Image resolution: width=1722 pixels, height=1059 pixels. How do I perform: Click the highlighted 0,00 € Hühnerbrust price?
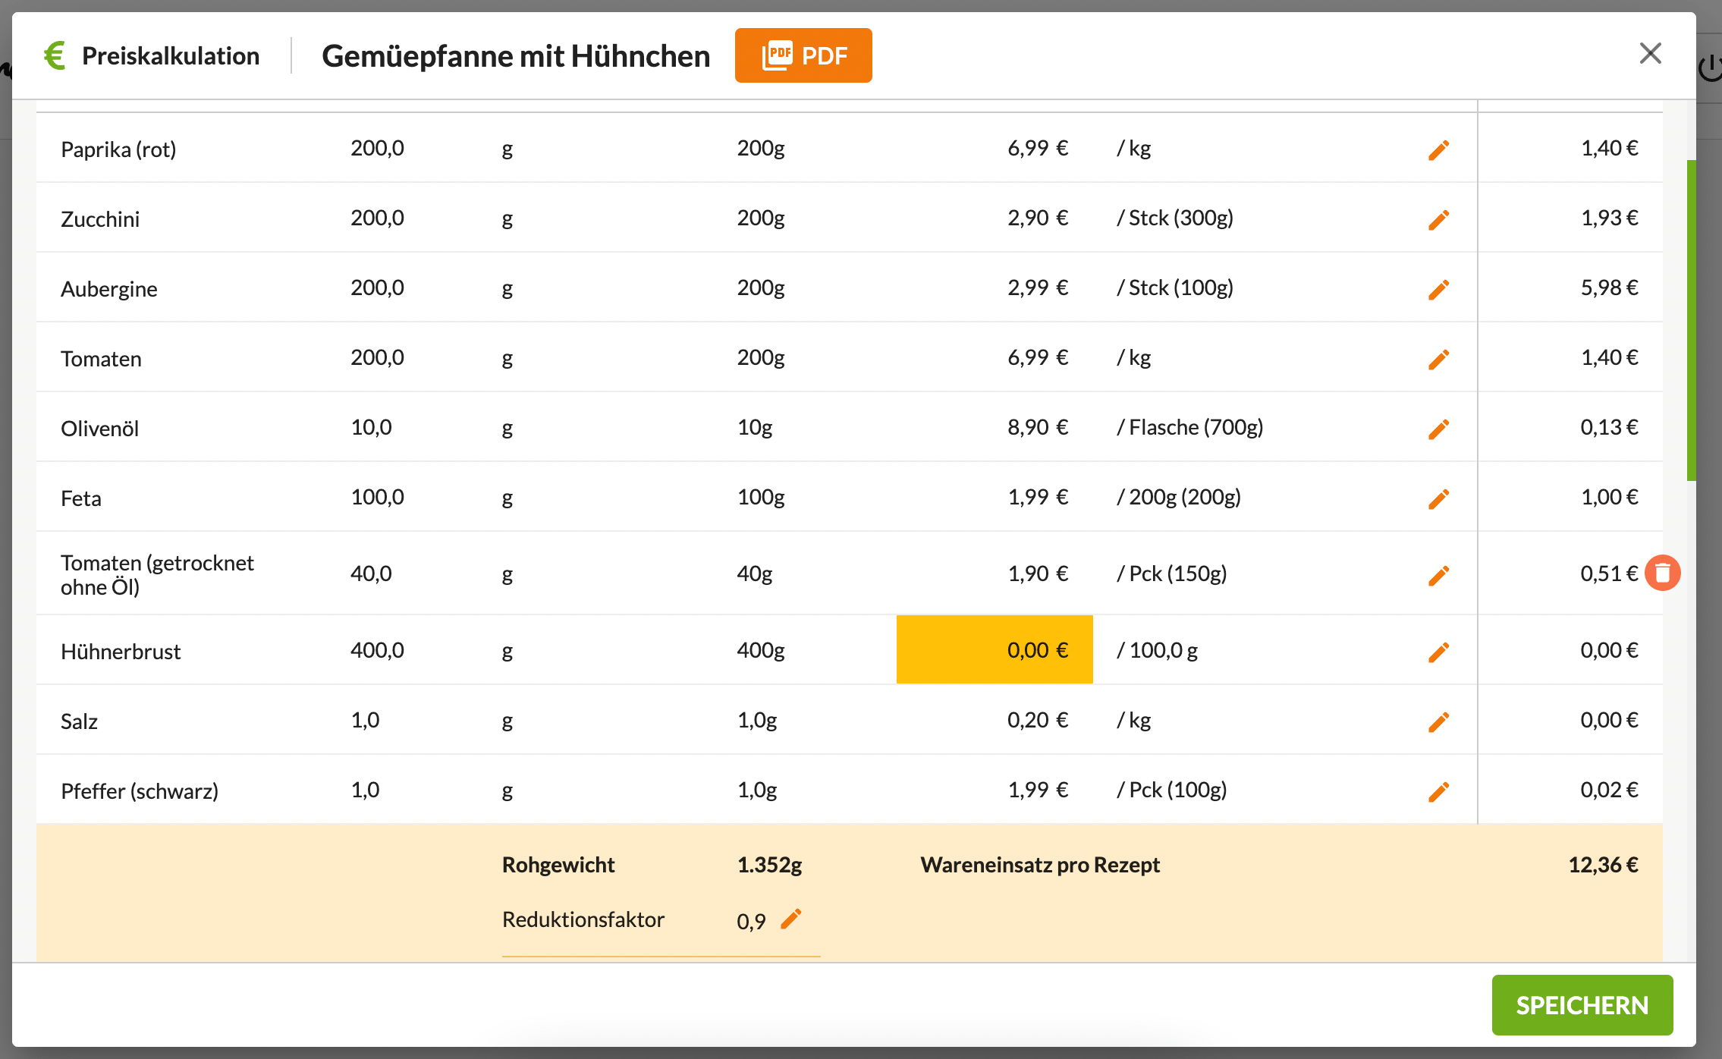(995, 649)
